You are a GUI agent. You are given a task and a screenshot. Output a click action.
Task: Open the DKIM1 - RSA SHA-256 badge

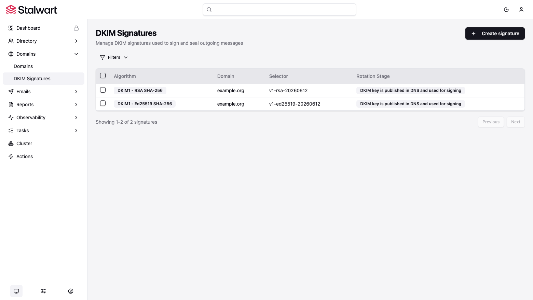click(x=140, y=91)
